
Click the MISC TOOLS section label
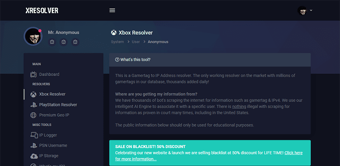(x=42, y=125)
